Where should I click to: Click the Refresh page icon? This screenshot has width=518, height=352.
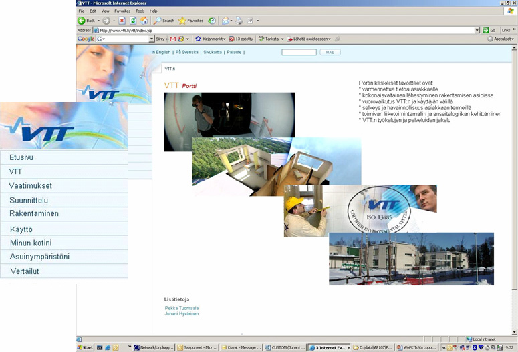click(133, 21)
